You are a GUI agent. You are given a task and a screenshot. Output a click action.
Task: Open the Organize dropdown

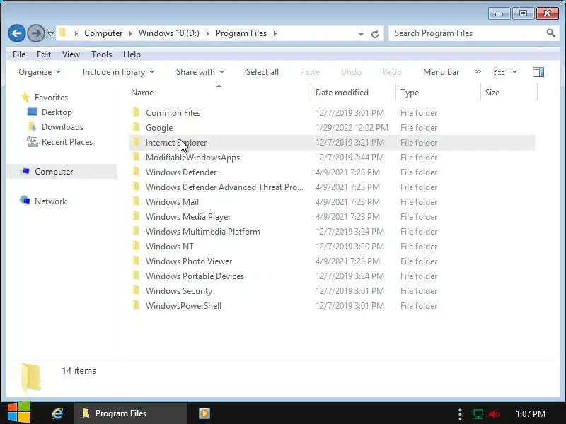(40, 72)
